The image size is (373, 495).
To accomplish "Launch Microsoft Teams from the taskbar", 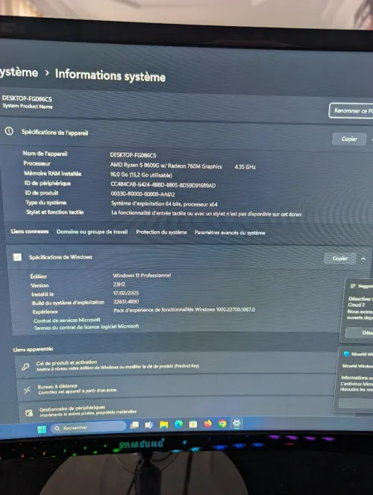I will [x=148, y=425].
